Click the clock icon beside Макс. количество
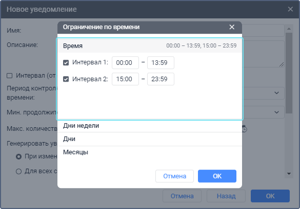300x209 pixels. pyautogui.click(x=244, y=129)
